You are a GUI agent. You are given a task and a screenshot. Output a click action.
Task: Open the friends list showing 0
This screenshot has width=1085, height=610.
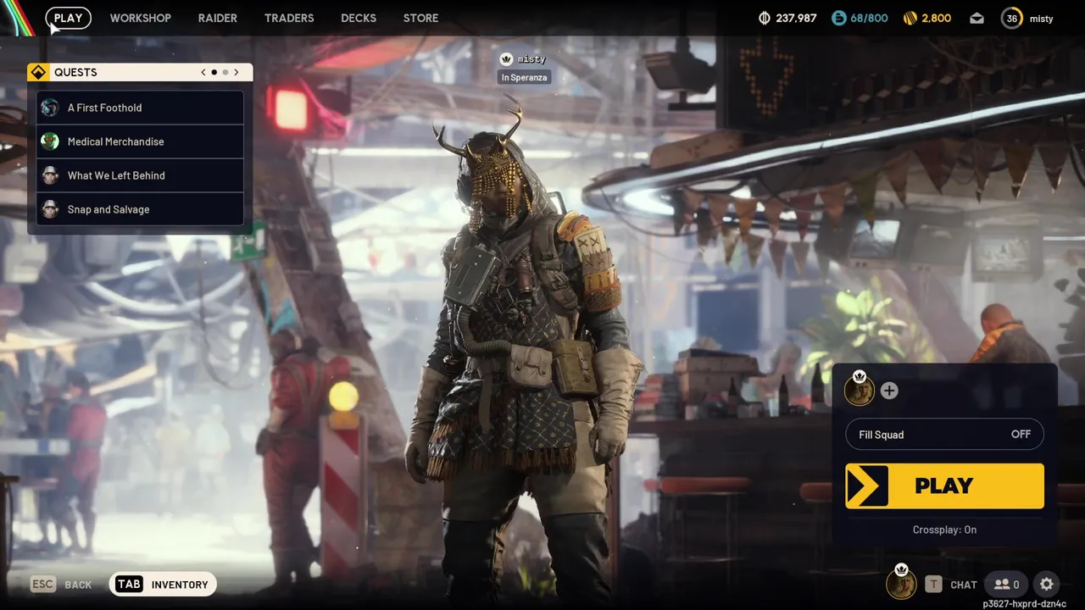pyautogui.click(x=1007, y=584)
